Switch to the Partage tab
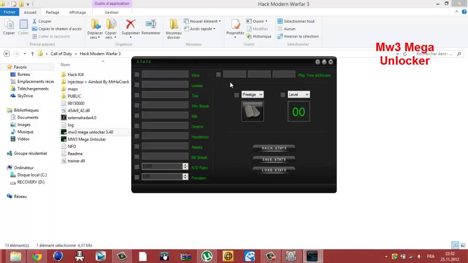 point(52,12)
